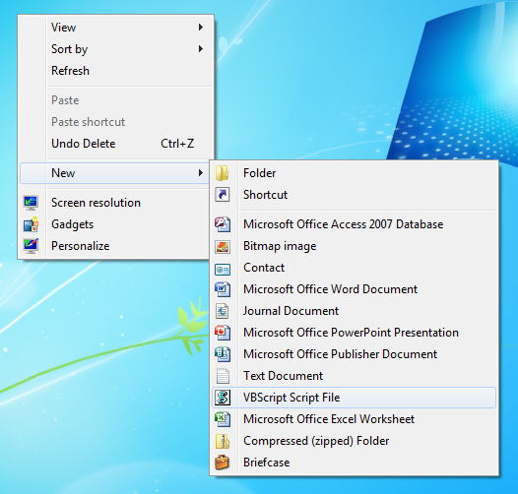Create a new Bitmap image
The height and width of the screenshot is (494, 518).
pos(355,246)
